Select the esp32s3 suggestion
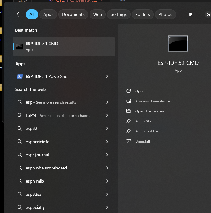The image size is (211, 213). click(x=64, y=194)
